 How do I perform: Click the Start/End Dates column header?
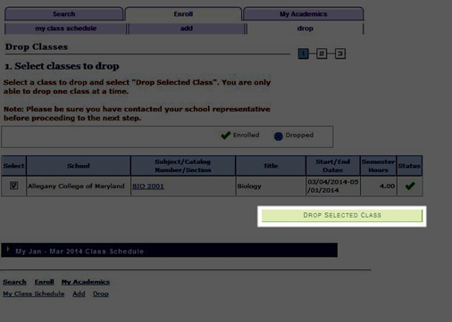[333, 166]
